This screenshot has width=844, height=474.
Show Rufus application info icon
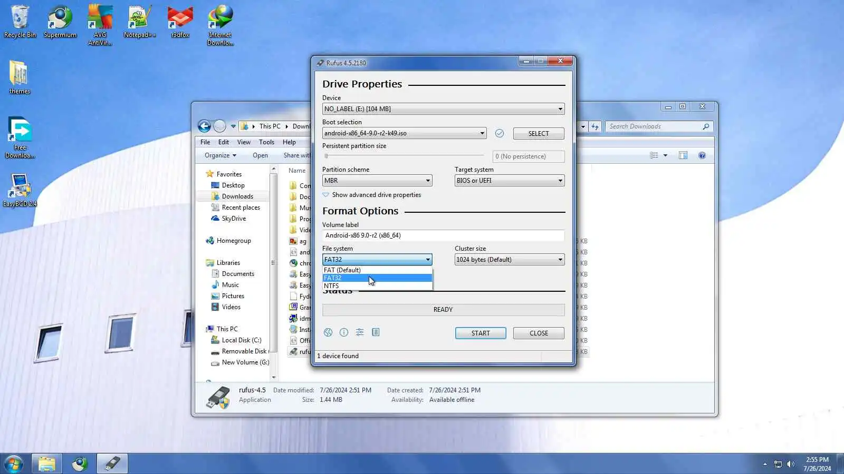click(x=344, y=332)
